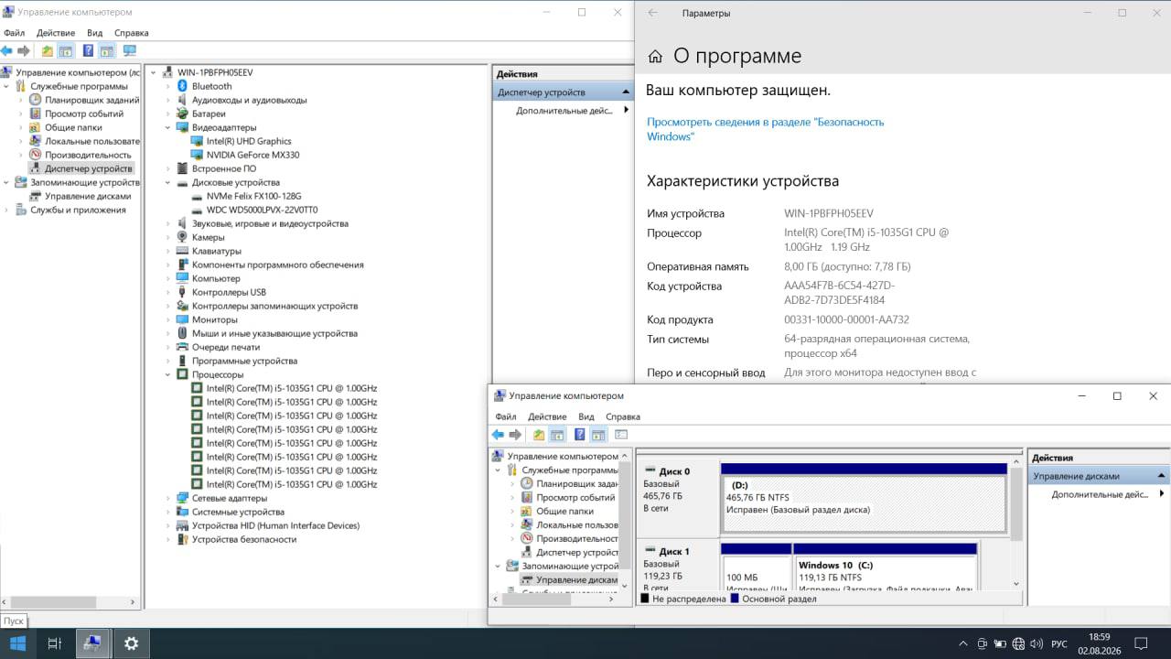Toggle action pane icon in Device Manager window toolbar
Viewport: 1171px width, 659px height.
click(x=107, y=51)
